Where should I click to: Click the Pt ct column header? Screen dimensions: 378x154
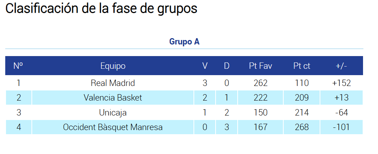click(302, 66)
